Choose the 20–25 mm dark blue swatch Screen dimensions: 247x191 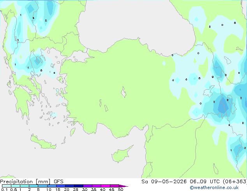(x=69, y=186)
